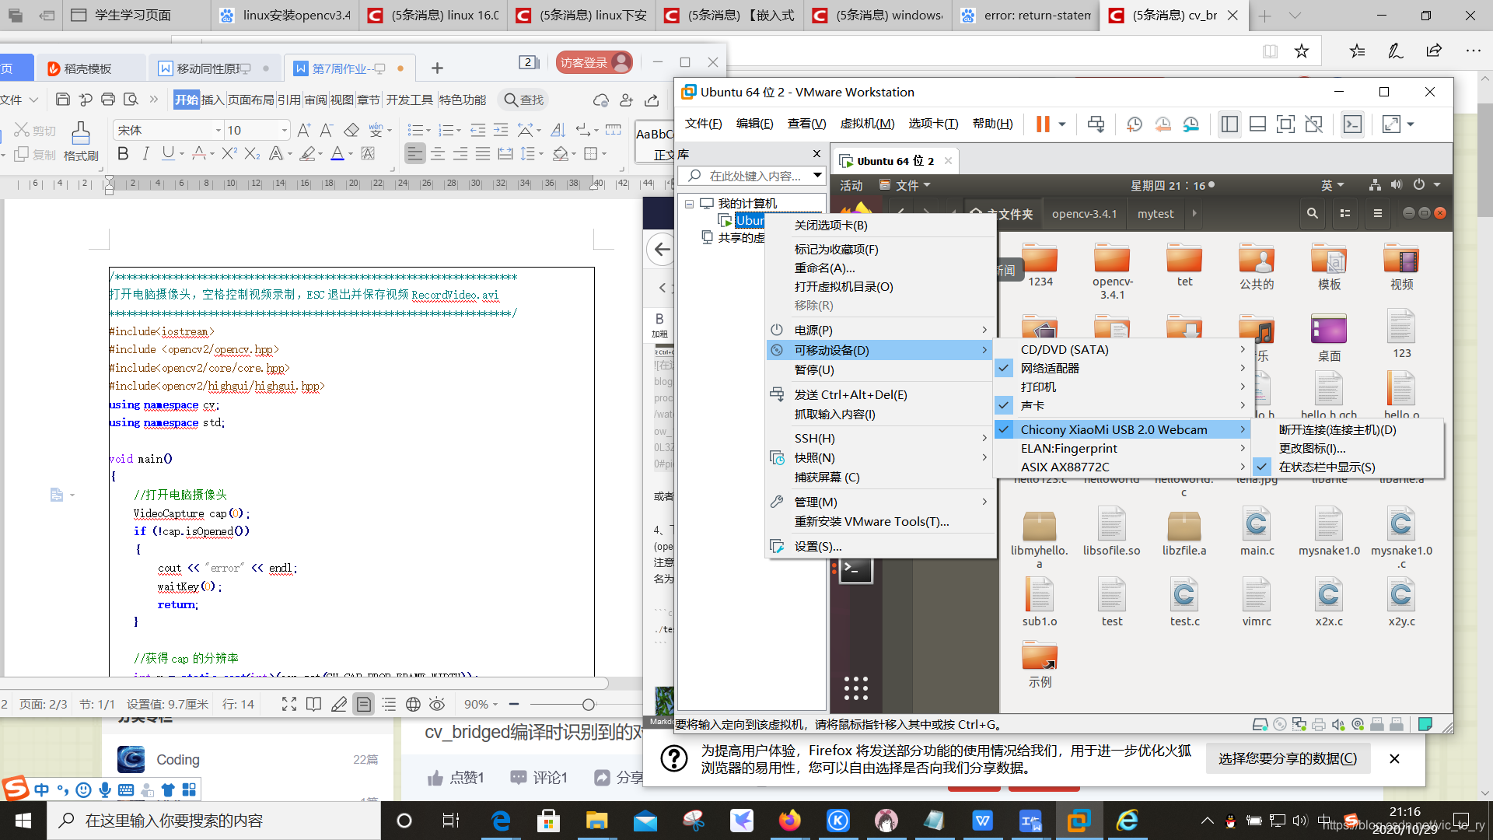Open VMware 虚拟机(M) menu
Viewport: 1493px width, 840px height.
tap(867, 124)
